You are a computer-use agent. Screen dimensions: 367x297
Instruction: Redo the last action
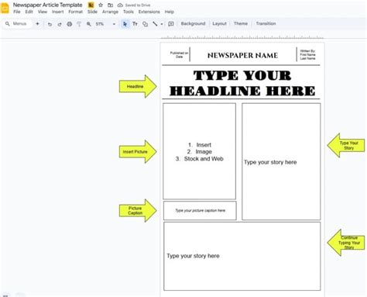coord(60,24)
